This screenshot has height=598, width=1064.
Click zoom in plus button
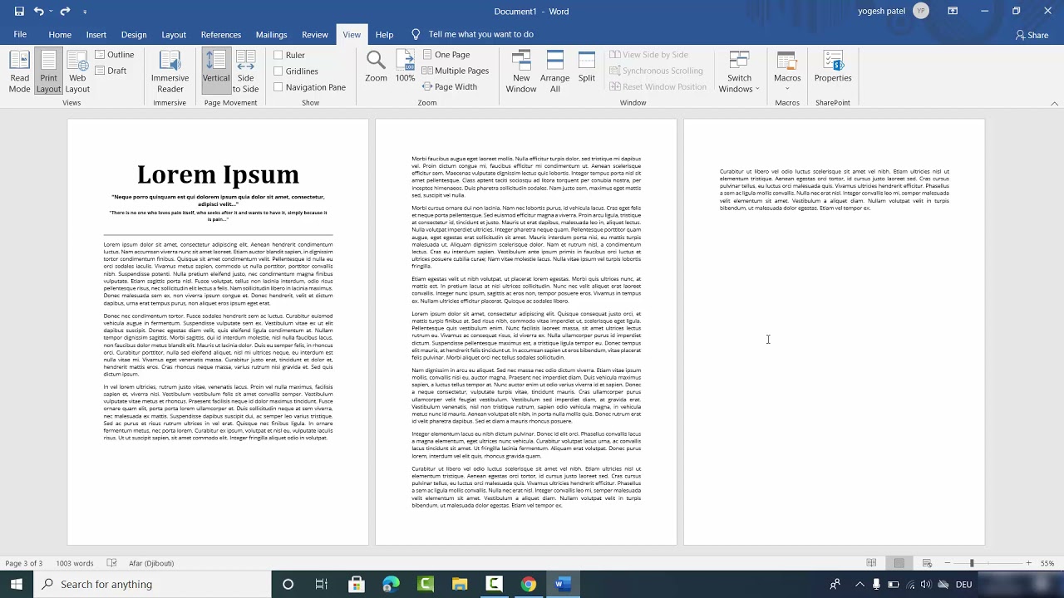1028,563
